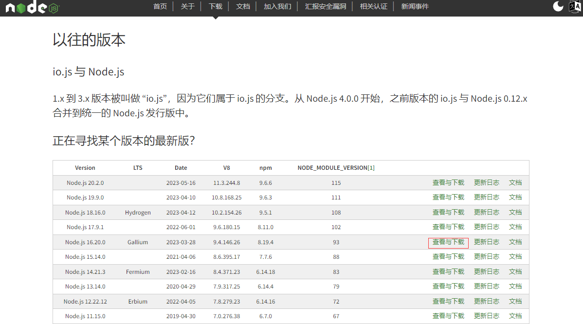Open 更新日志 for Node.js 13.14.0
Viewport: 583px width, 324px height.
click(x=486, y=287)
